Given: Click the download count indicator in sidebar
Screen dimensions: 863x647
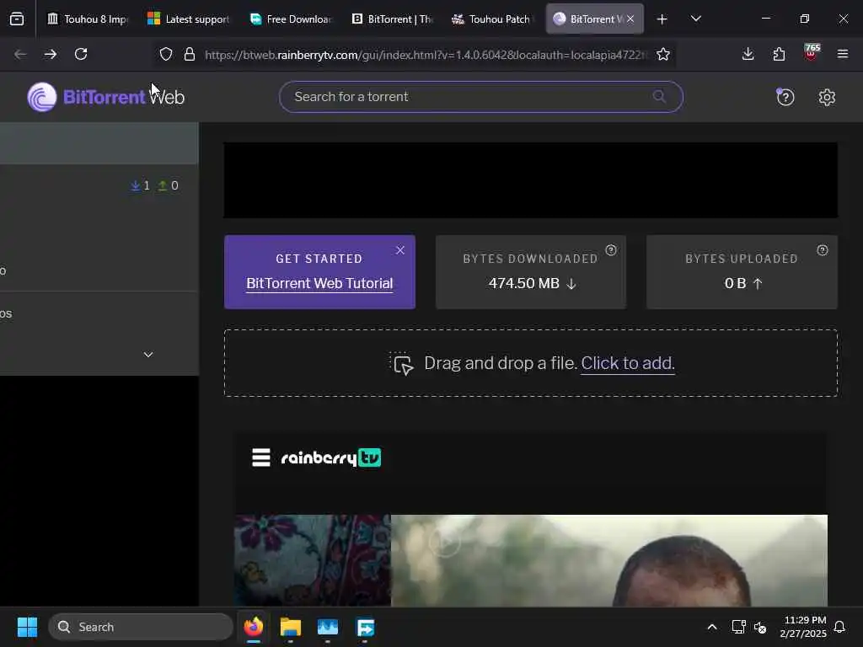Looking at the screenshot, I should 140,186.
